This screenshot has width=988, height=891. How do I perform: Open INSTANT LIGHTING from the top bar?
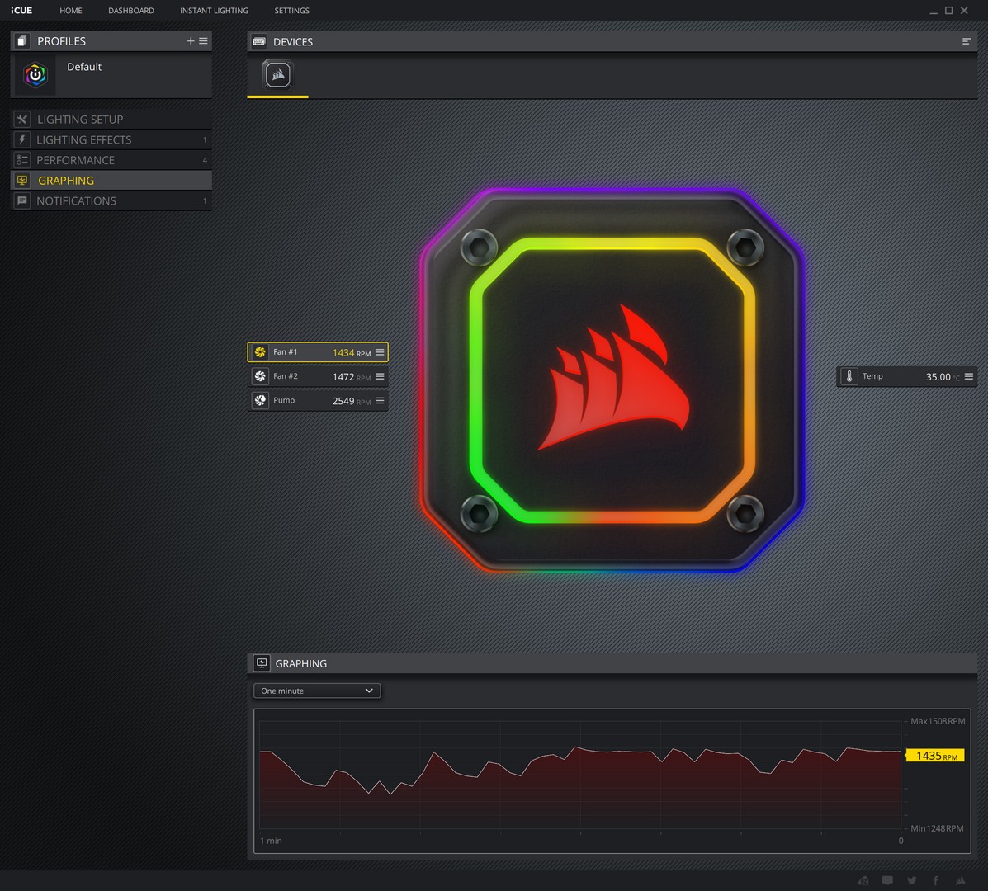coord(215,11)
